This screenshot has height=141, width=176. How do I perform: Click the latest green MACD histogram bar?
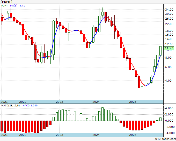(160, 119)
